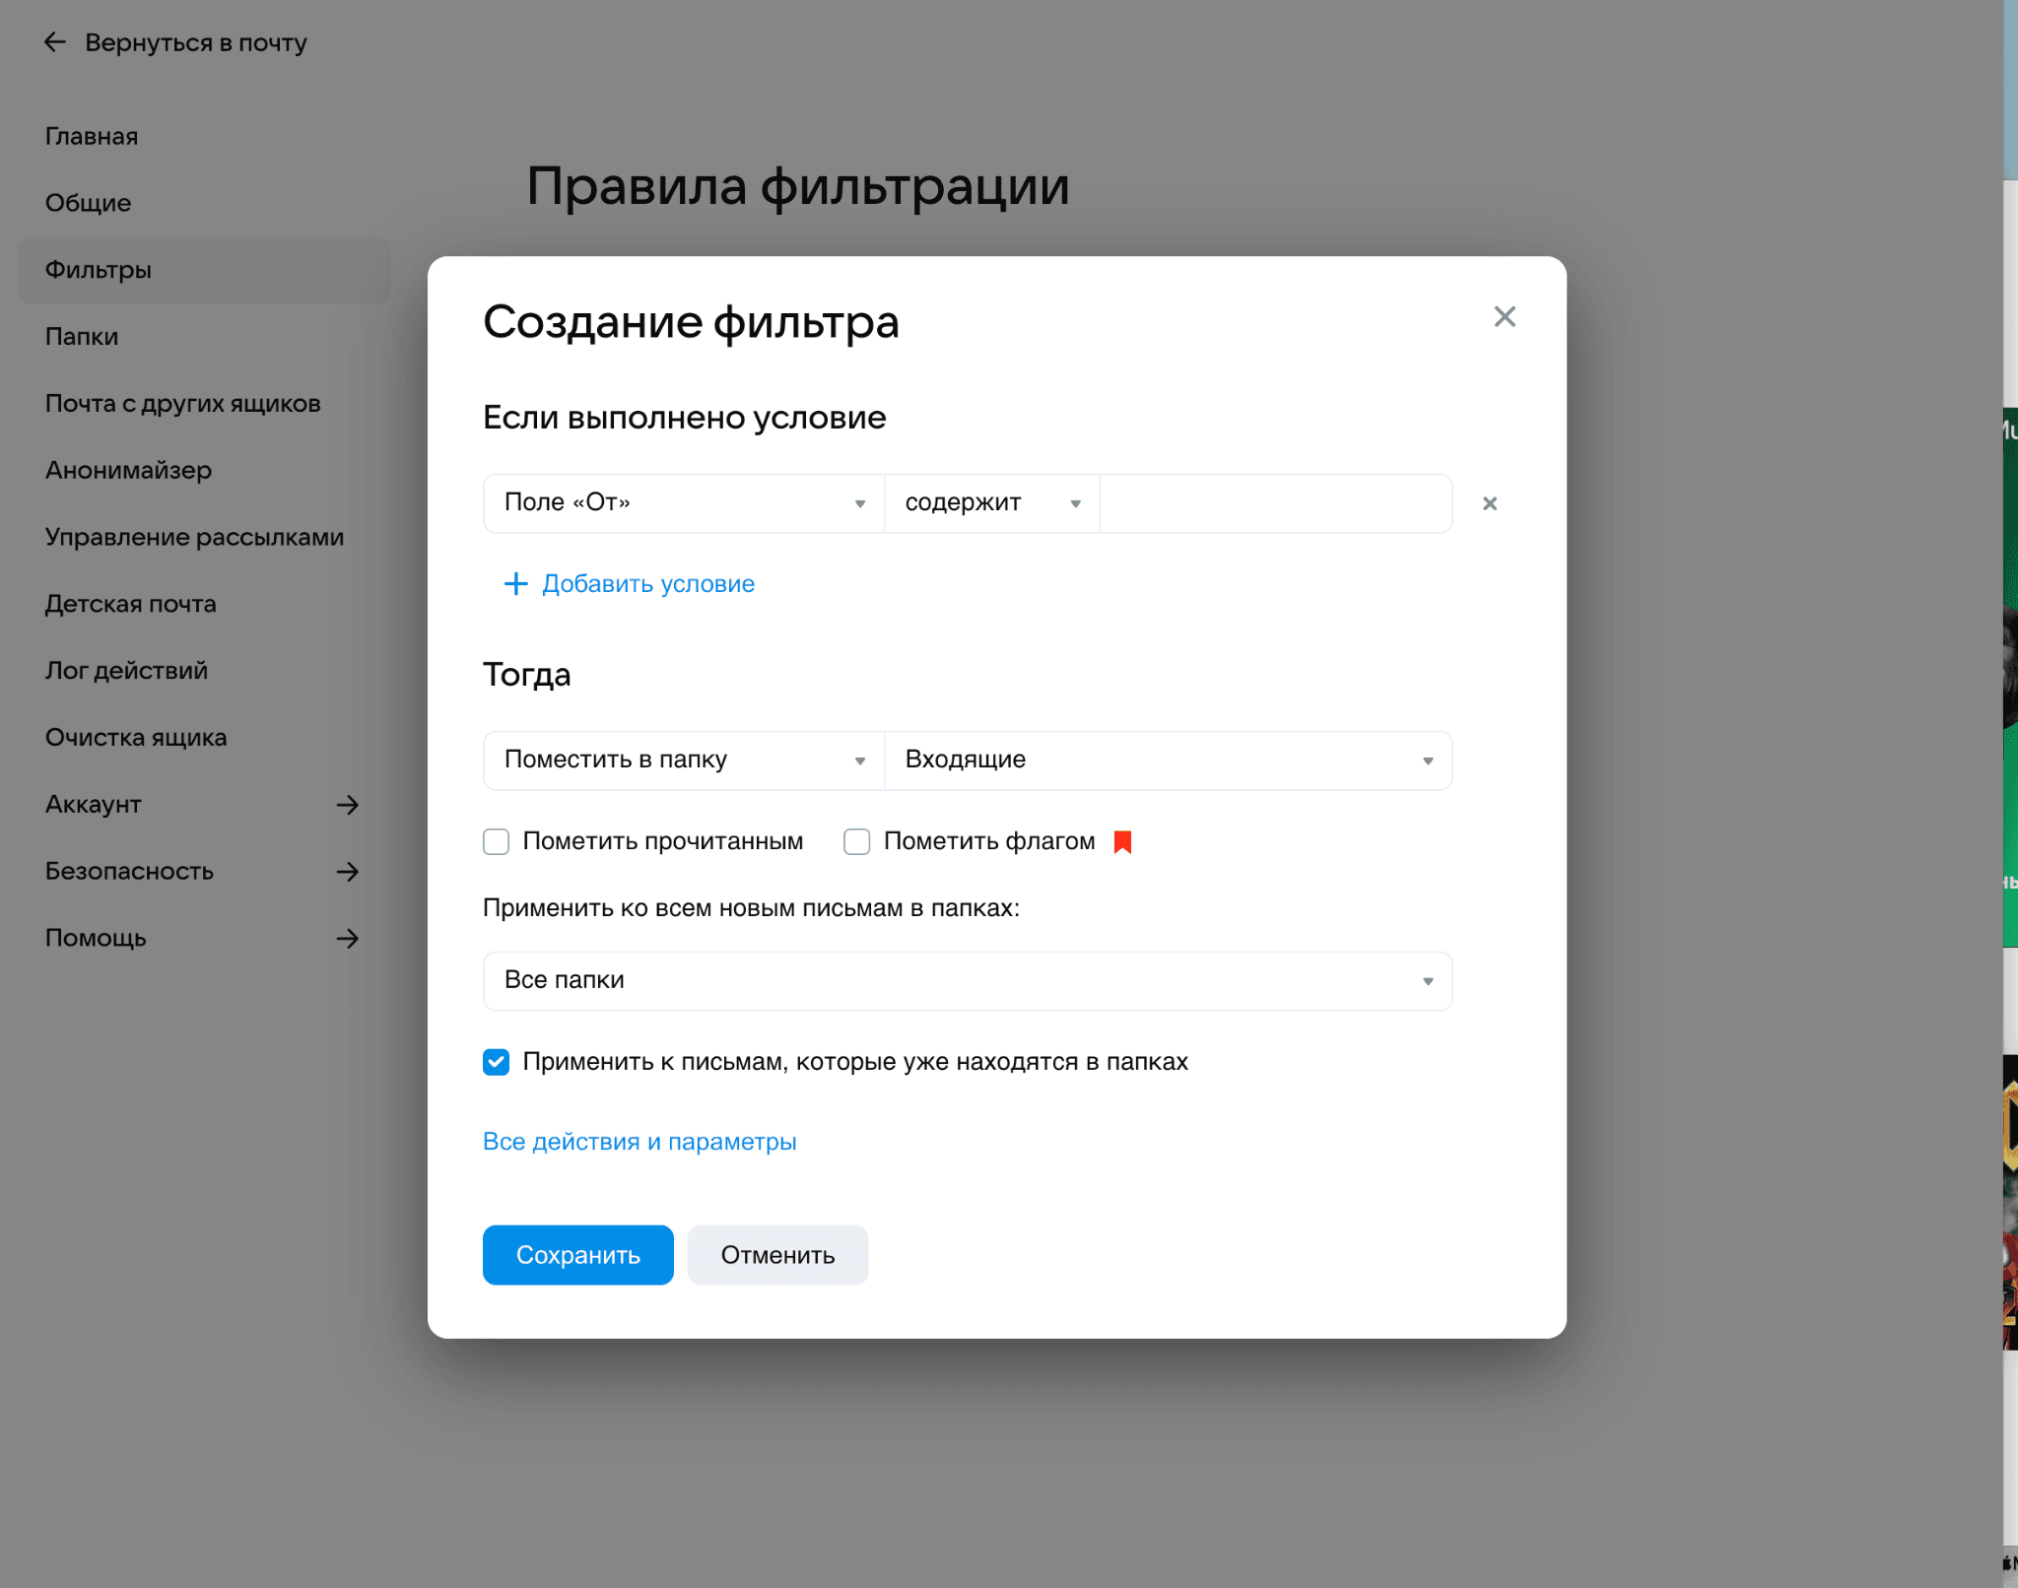This screenshot has width=2018, height=1588.
Task: Enable Пометить флагом checkbox
Action: tap(856, 841)
